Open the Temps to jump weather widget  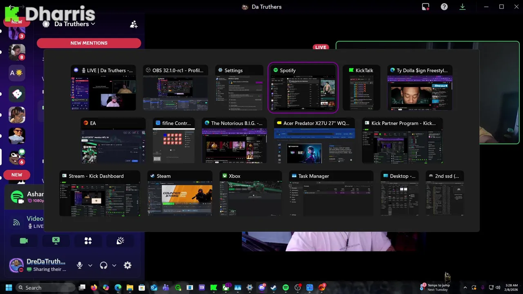tap(436, 287)
